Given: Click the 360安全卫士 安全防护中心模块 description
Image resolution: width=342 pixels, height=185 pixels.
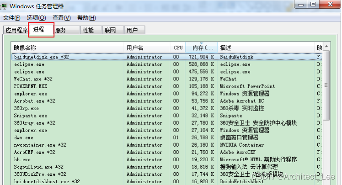Looking at the screenshot, I should 258,123.
